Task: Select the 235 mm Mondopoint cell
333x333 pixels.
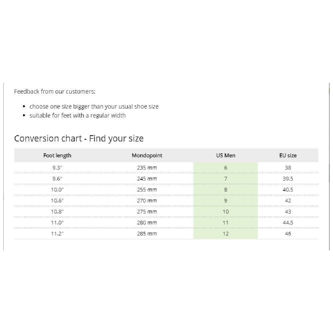Action: pyautogui.click(x=147, y=168)
